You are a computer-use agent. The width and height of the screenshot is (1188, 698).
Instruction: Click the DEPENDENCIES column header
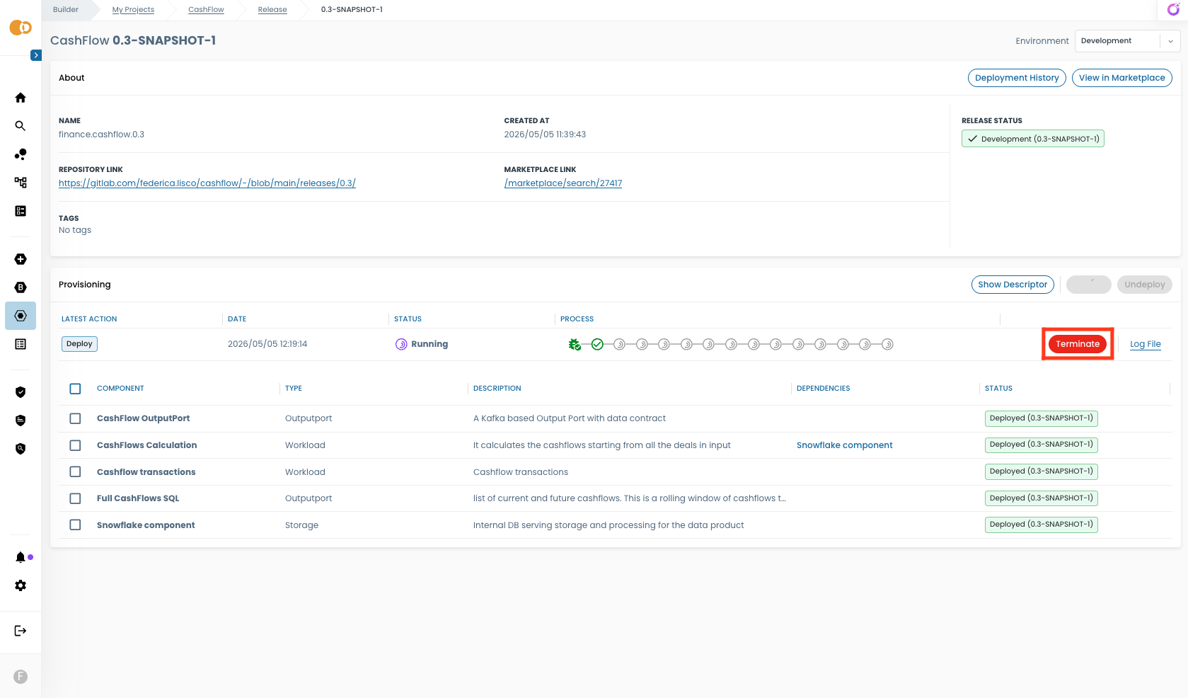tap(824, 389)
